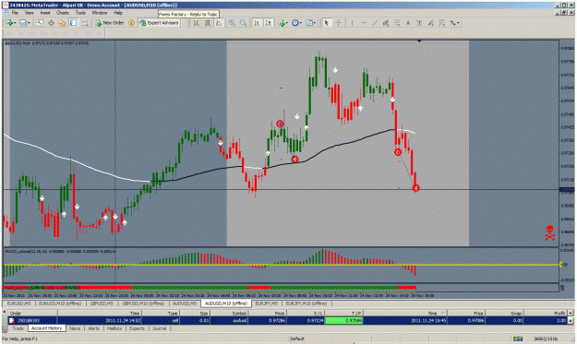Open the View menu
The image size is (577, 344).
pyautogui.click(x=29, y=13)
